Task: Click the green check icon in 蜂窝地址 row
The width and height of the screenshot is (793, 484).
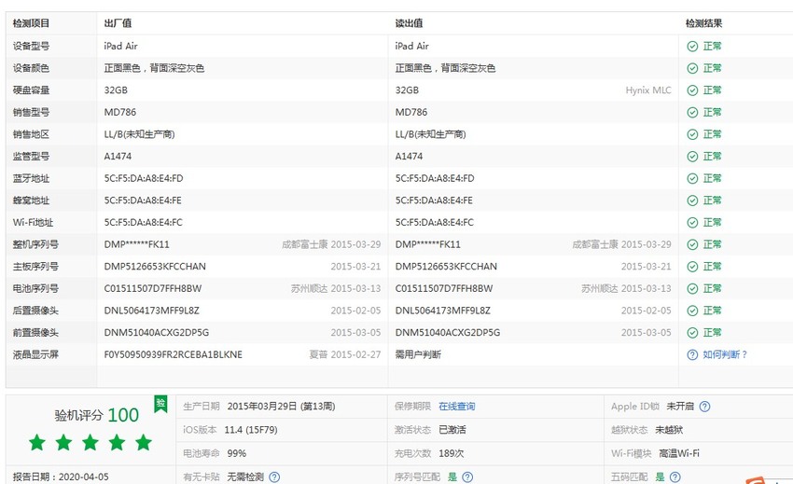Action: [x=692, y=201]
